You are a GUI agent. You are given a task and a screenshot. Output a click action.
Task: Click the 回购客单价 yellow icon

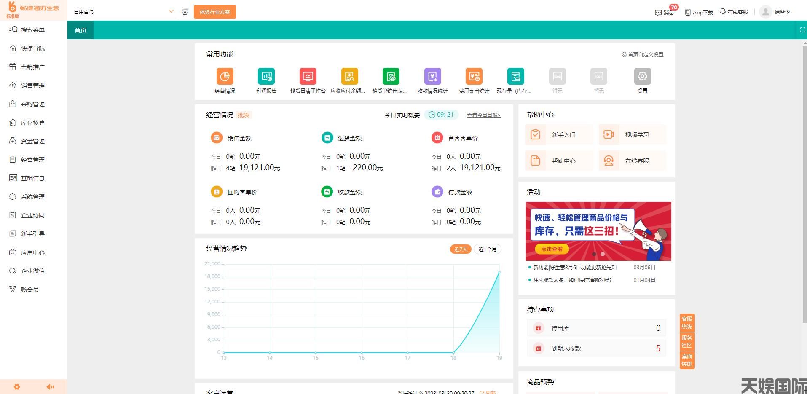(217, 191)
